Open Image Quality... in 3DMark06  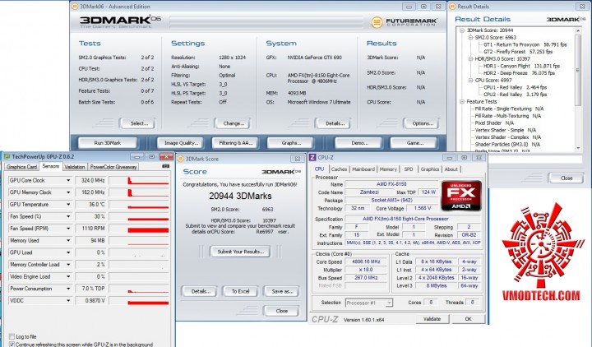click(181, 143)
